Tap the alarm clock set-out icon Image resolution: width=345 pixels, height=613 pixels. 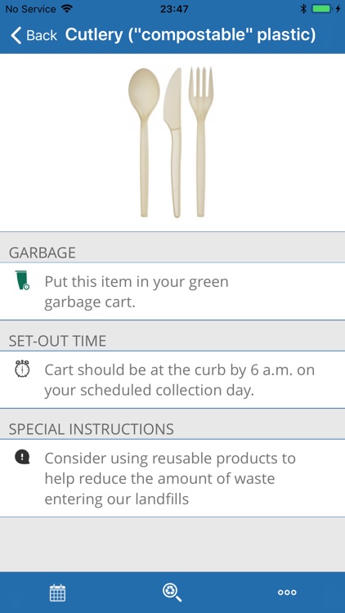tap(22, 369)
